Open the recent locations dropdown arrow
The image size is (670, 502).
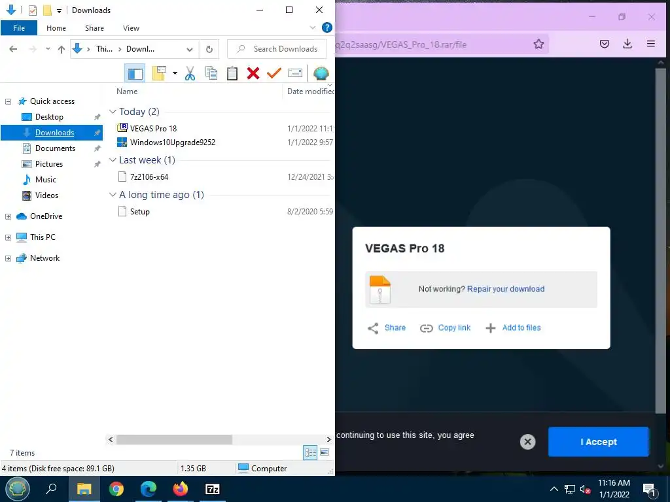(48, 49)
